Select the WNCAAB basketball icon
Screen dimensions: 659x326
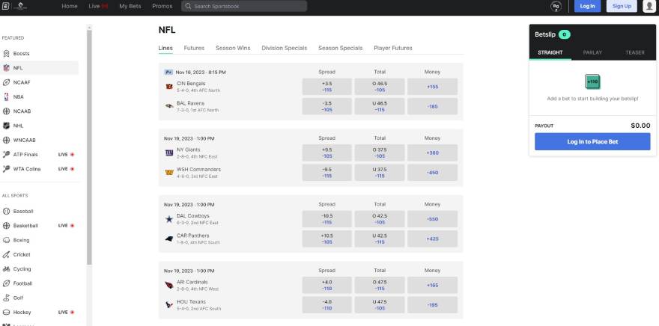tap(6, 140)
